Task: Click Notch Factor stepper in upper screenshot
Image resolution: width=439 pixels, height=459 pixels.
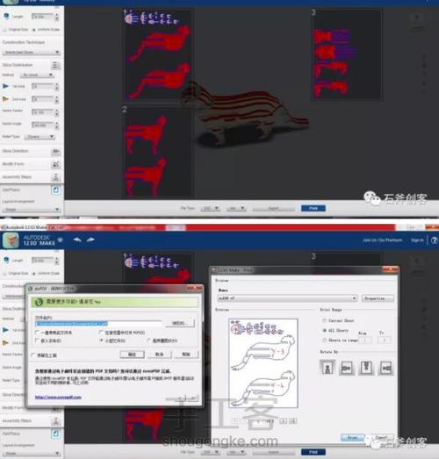Action: click(x=56, y=111)
